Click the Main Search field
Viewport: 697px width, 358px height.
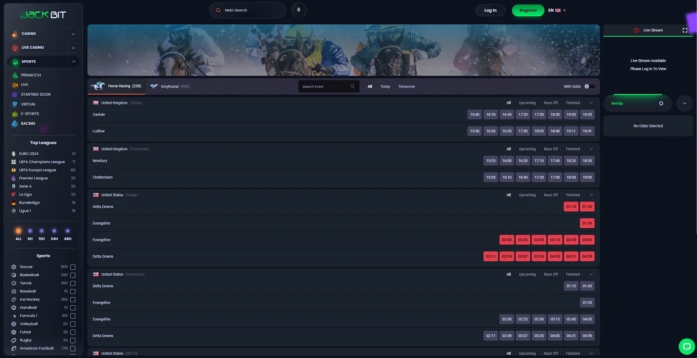click(x=248, y=10)
